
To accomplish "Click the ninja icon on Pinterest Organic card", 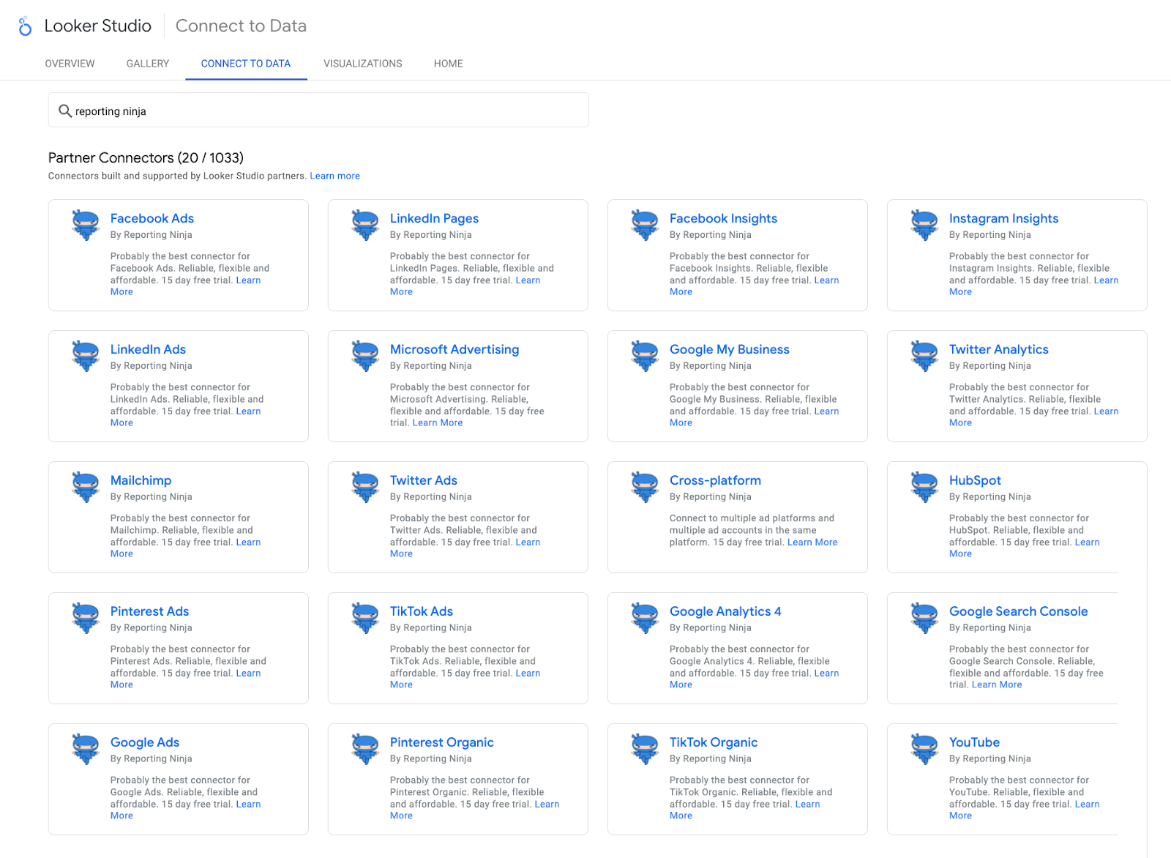I will 365,749.
